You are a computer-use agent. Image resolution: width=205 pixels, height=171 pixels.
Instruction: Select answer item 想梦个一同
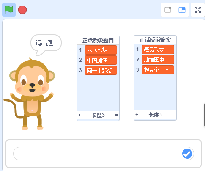pyautogui.click(x=158, y=70)
